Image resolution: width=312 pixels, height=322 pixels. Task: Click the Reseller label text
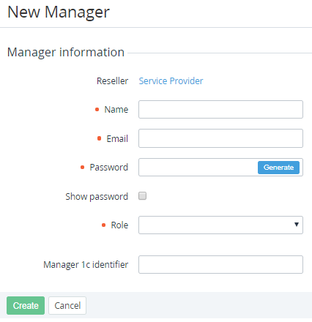[x=112, y=81]
